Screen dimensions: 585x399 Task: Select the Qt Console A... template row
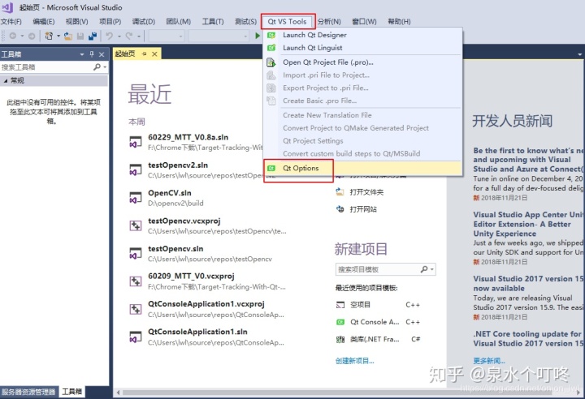click(379, 322)
